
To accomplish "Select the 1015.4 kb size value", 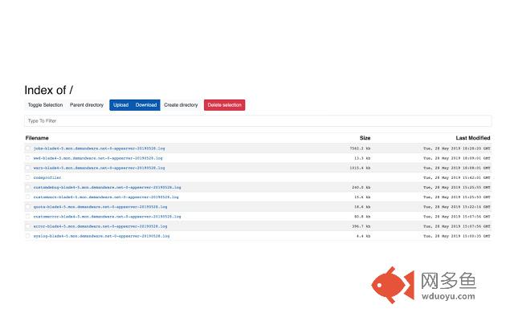I will tap(360, 168).
